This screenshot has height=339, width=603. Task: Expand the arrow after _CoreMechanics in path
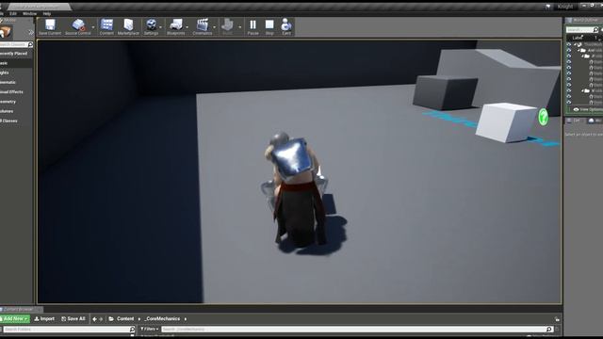(186, 319)
